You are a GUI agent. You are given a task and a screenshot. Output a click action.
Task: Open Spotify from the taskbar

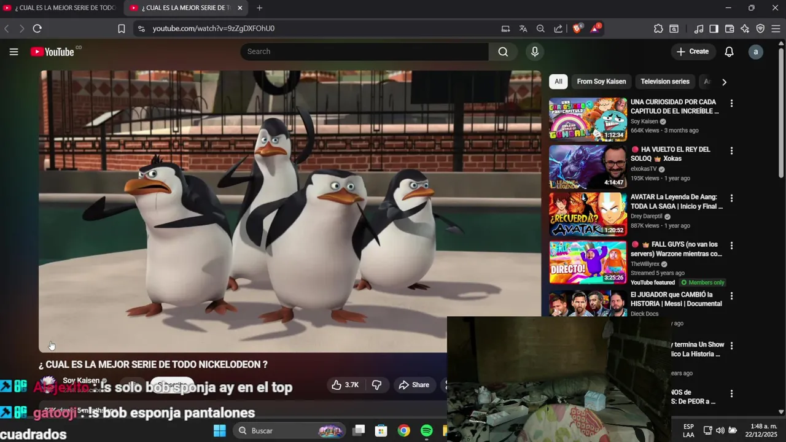(427, 430)
